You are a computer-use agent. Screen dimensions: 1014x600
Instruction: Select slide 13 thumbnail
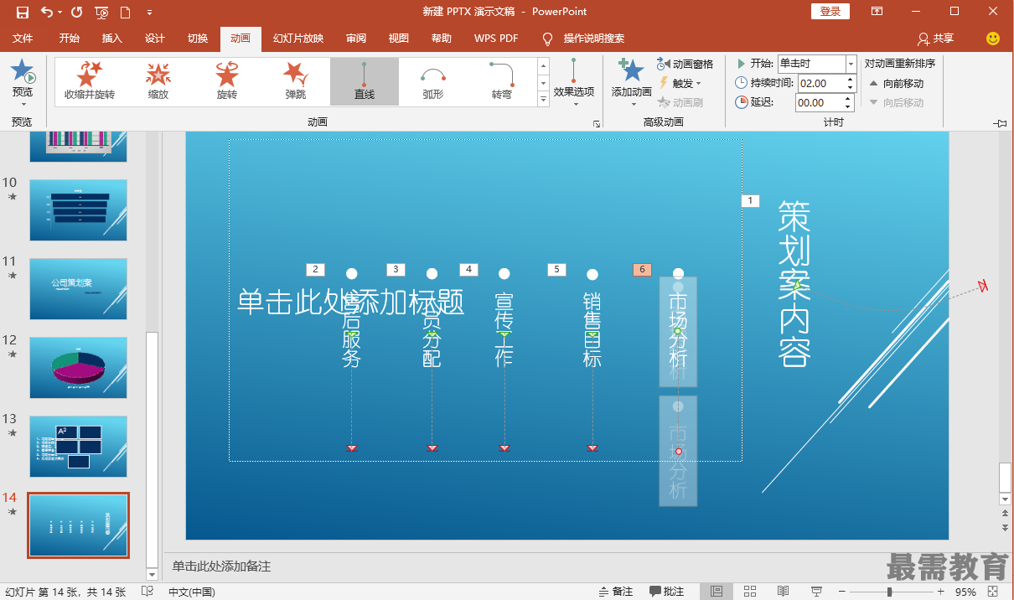coord(79,446)
